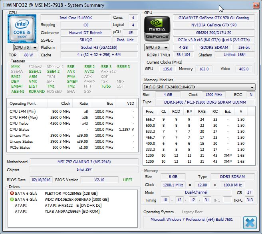Click the 88 W TDP field
262x234 pixels.
tap(28, 55)
